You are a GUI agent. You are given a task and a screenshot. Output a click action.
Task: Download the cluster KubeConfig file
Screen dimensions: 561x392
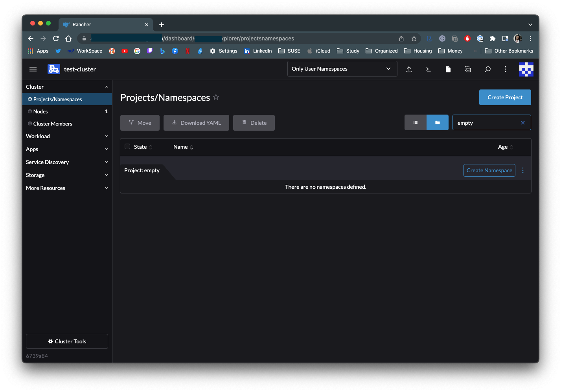coord(448,69)
